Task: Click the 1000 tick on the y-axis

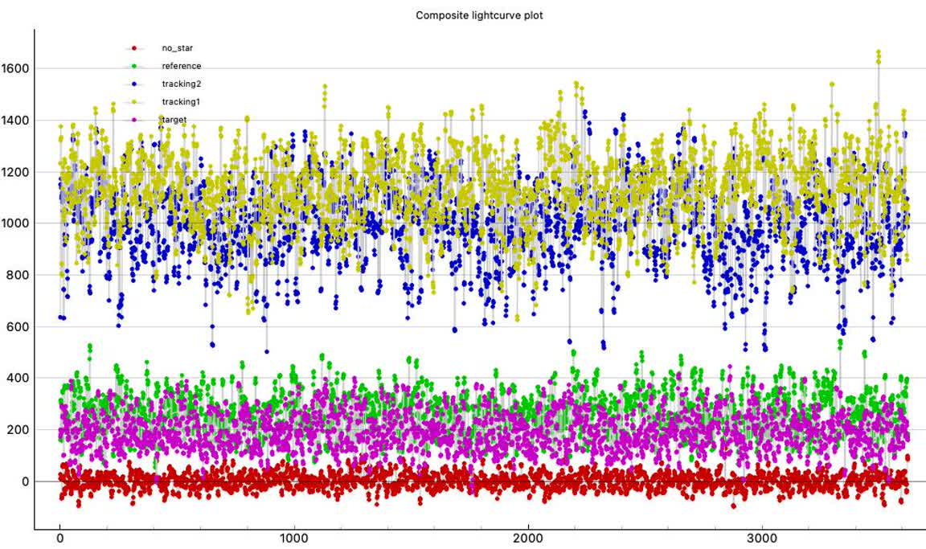Action: 15,223
